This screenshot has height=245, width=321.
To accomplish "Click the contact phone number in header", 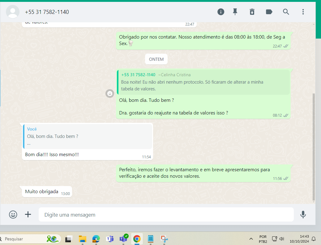I will [x=47, y=12].
